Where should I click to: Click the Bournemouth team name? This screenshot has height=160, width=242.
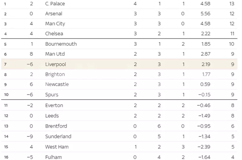pos(61,44)
